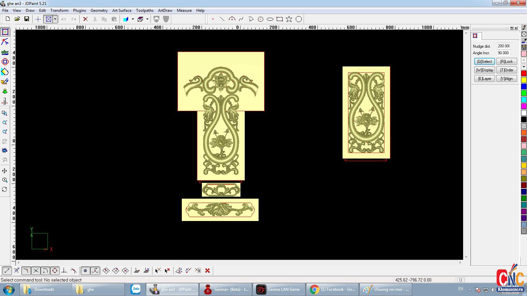Select the abc text tool
This screenshot has height=296, width=527.
click(5, 52)
